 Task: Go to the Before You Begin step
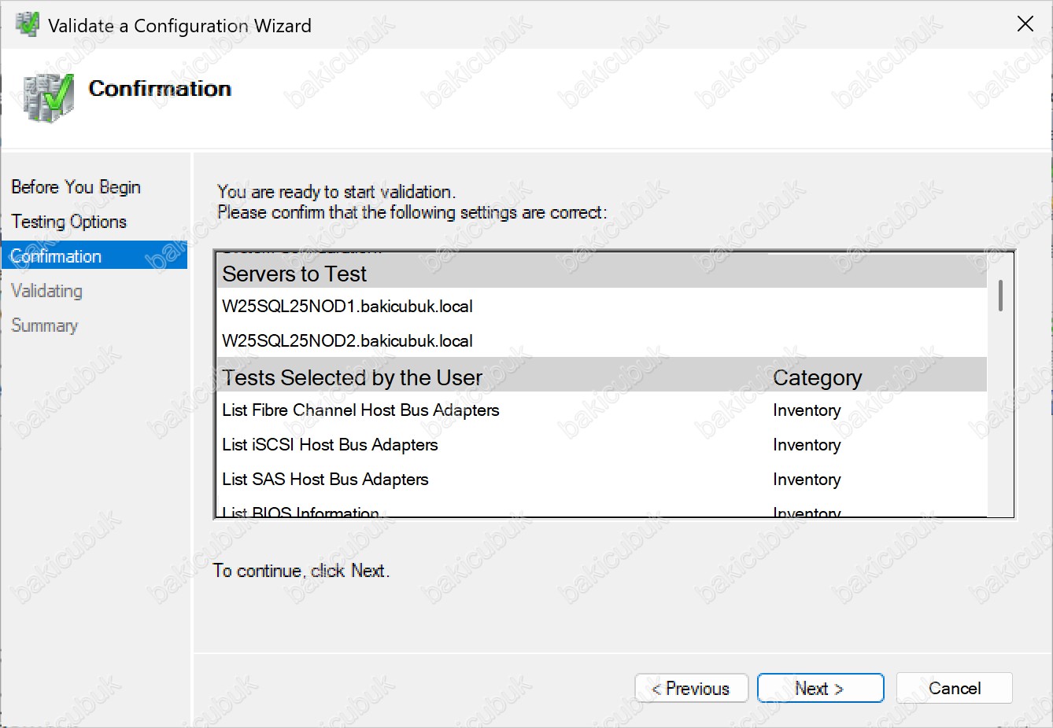pos(76,187)
